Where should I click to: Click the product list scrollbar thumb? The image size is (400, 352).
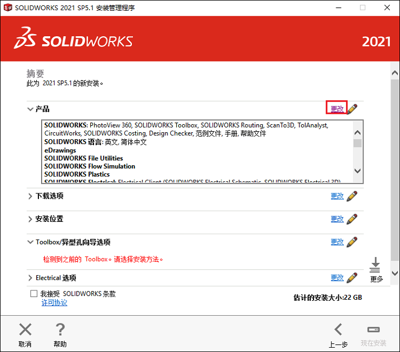coord(358,143)
